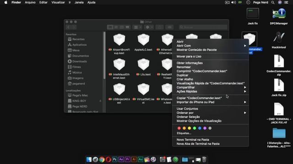Open Final Cut Pro from the Dock
293x164 pixels.
147,159
